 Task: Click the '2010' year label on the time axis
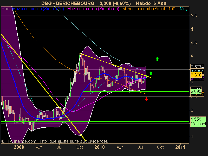[x=100, y=147]
